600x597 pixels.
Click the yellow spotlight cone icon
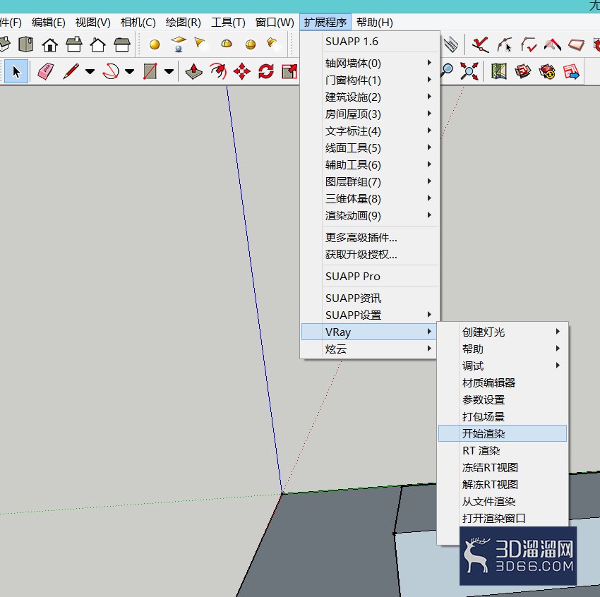click(200, 44)
